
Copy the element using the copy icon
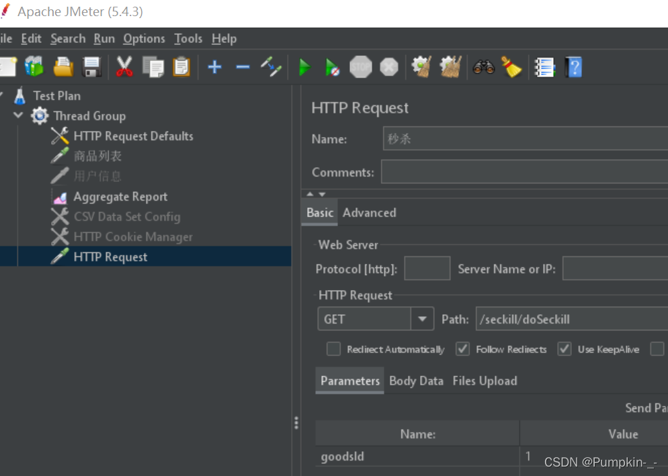tap(153, 67)
